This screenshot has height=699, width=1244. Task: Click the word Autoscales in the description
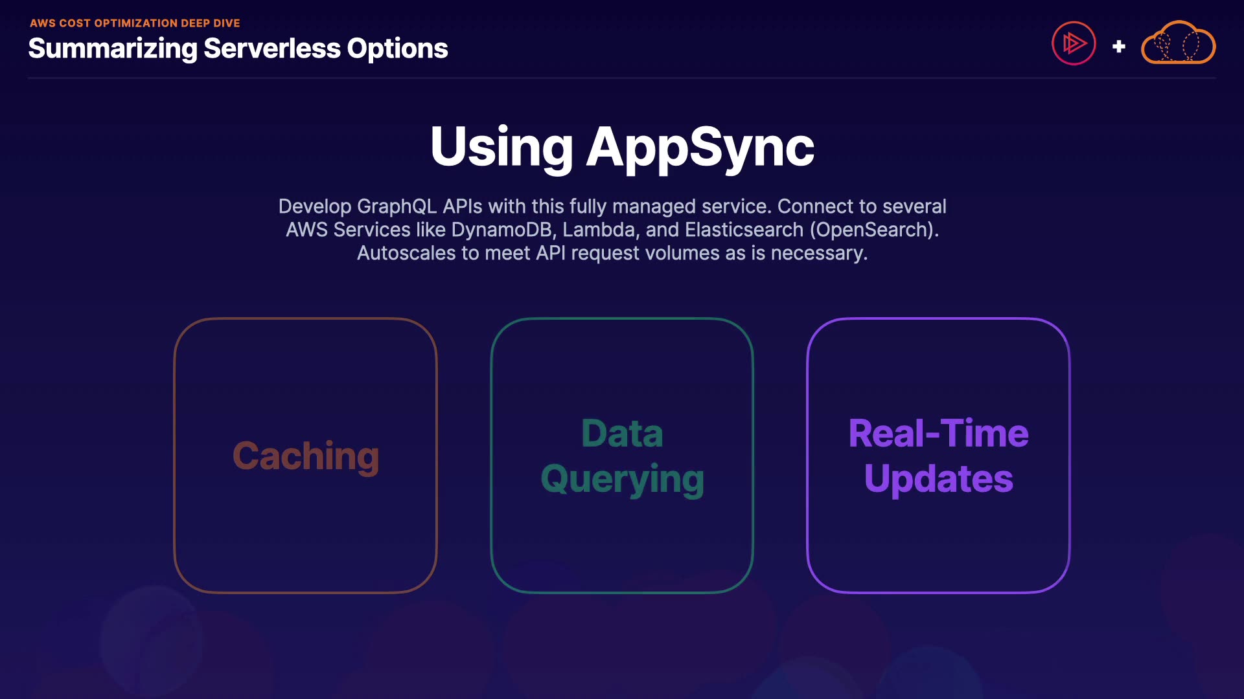tap(406, 253)
